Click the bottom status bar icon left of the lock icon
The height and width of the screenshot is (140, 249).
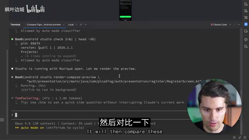pos(234,137)
